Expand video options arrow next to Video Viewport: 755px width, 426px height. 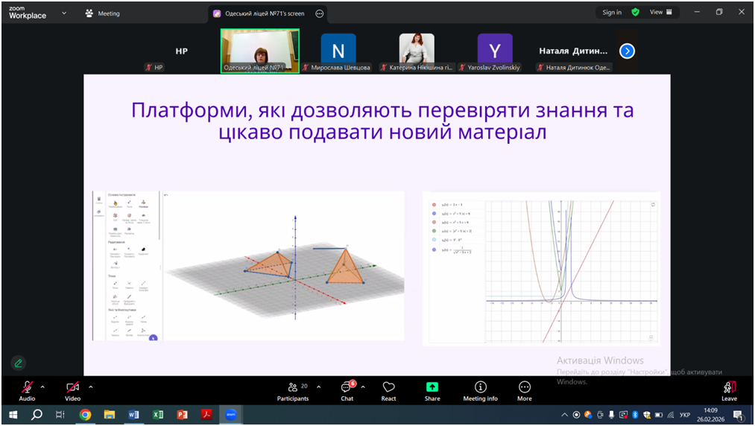(91, 387)
